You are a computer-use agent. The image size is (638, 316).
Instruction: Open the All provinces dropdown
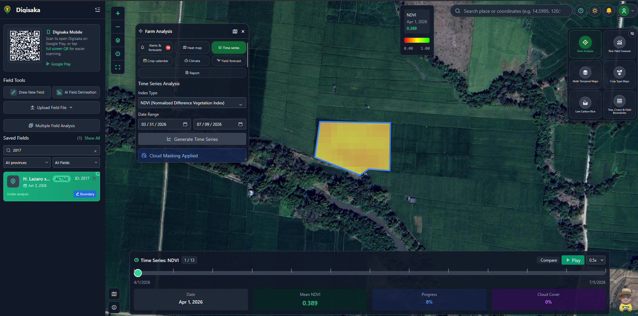tap(27, 163)
